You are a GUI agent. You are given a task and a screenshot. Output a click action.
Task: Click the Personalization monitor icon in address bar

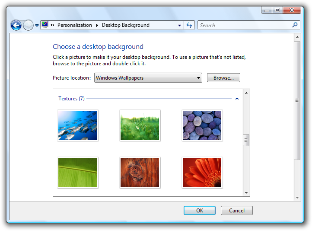45,25
